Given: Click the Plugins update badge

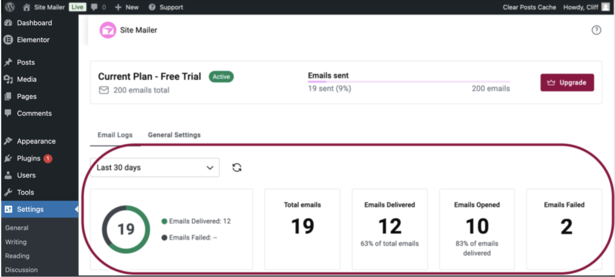Looking at the screenshot, I should click(x=48, y=159).
